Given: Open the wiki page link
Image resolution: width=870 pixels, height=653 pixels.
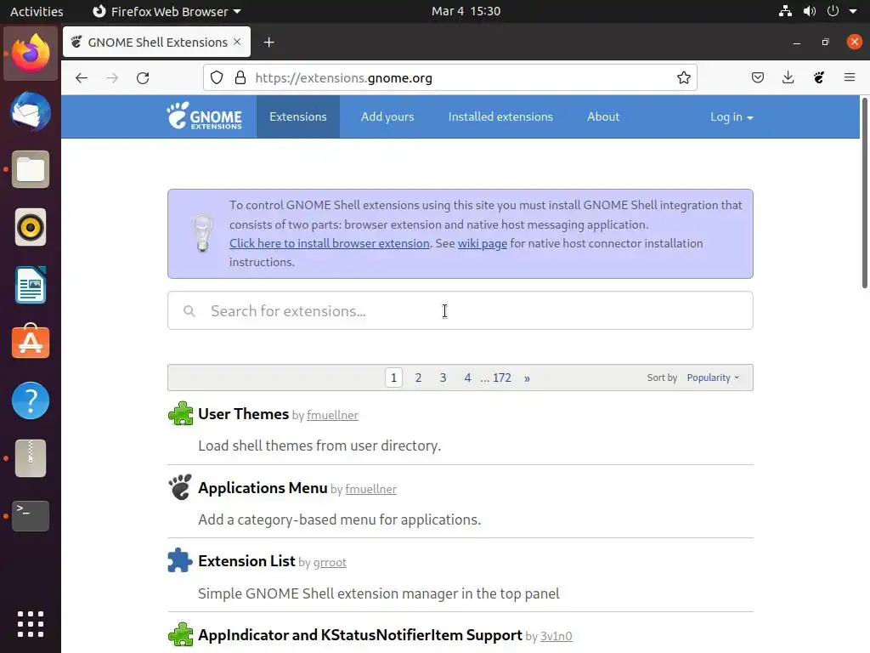Looking at the screenshot, I should coord(483,243).
